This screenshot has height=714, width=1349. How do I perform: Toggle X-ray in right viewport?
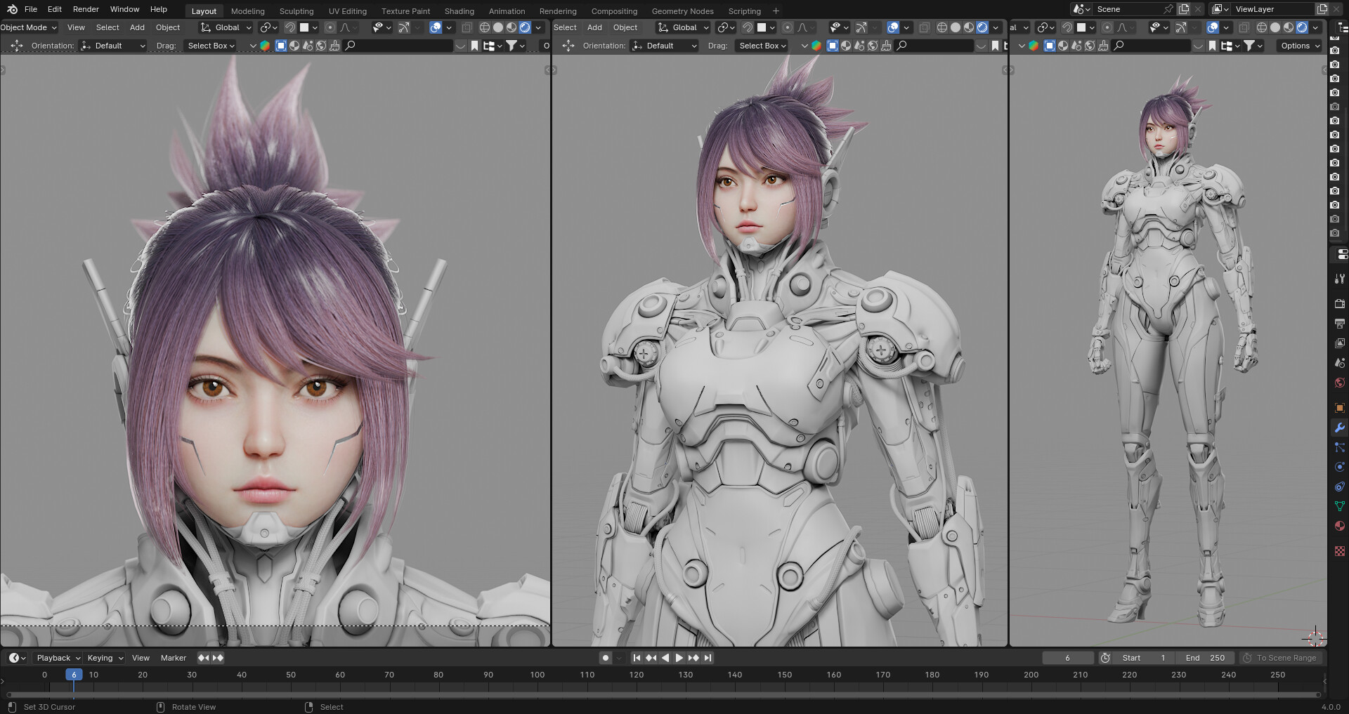tap(1244, 27)
